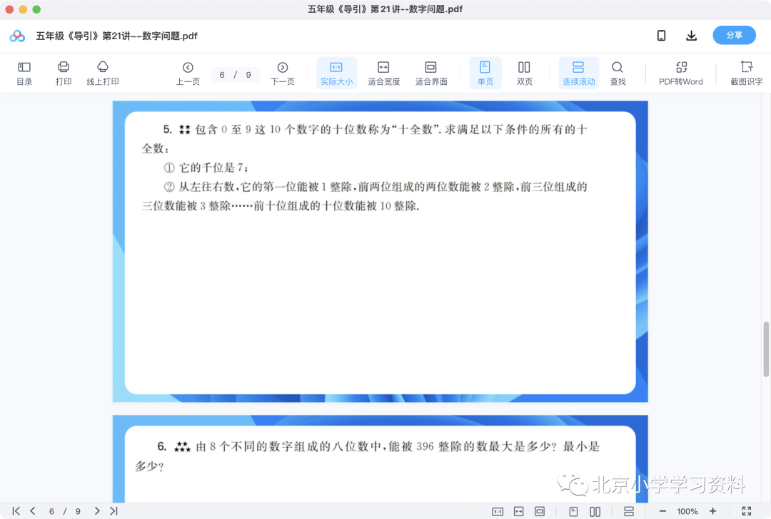
Task: Click the blue 分享 share button
Action: pos(734,36)
